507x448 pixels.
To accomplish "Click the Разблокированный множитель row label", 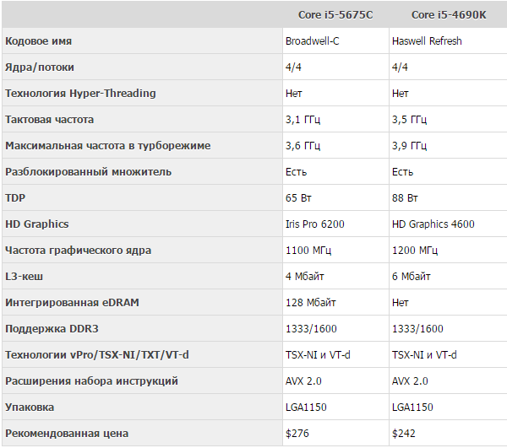I will coord(88,172).
